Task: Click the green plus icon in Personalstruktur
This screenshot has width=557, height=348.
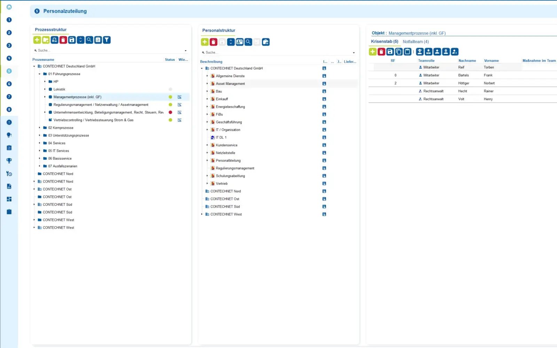Action: click(204, 42)
